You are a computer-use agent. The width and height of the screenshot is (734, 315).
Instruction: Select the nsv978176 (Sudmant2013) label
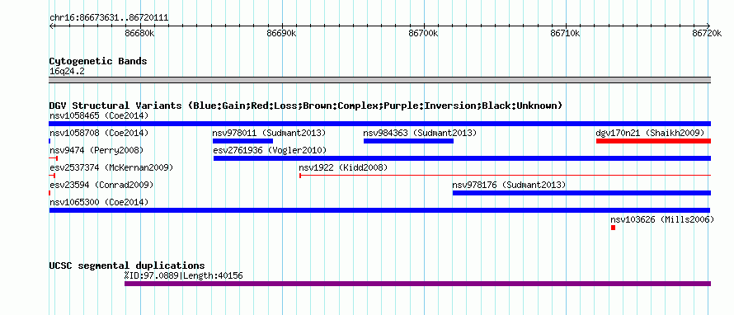[x=509, y=185]
